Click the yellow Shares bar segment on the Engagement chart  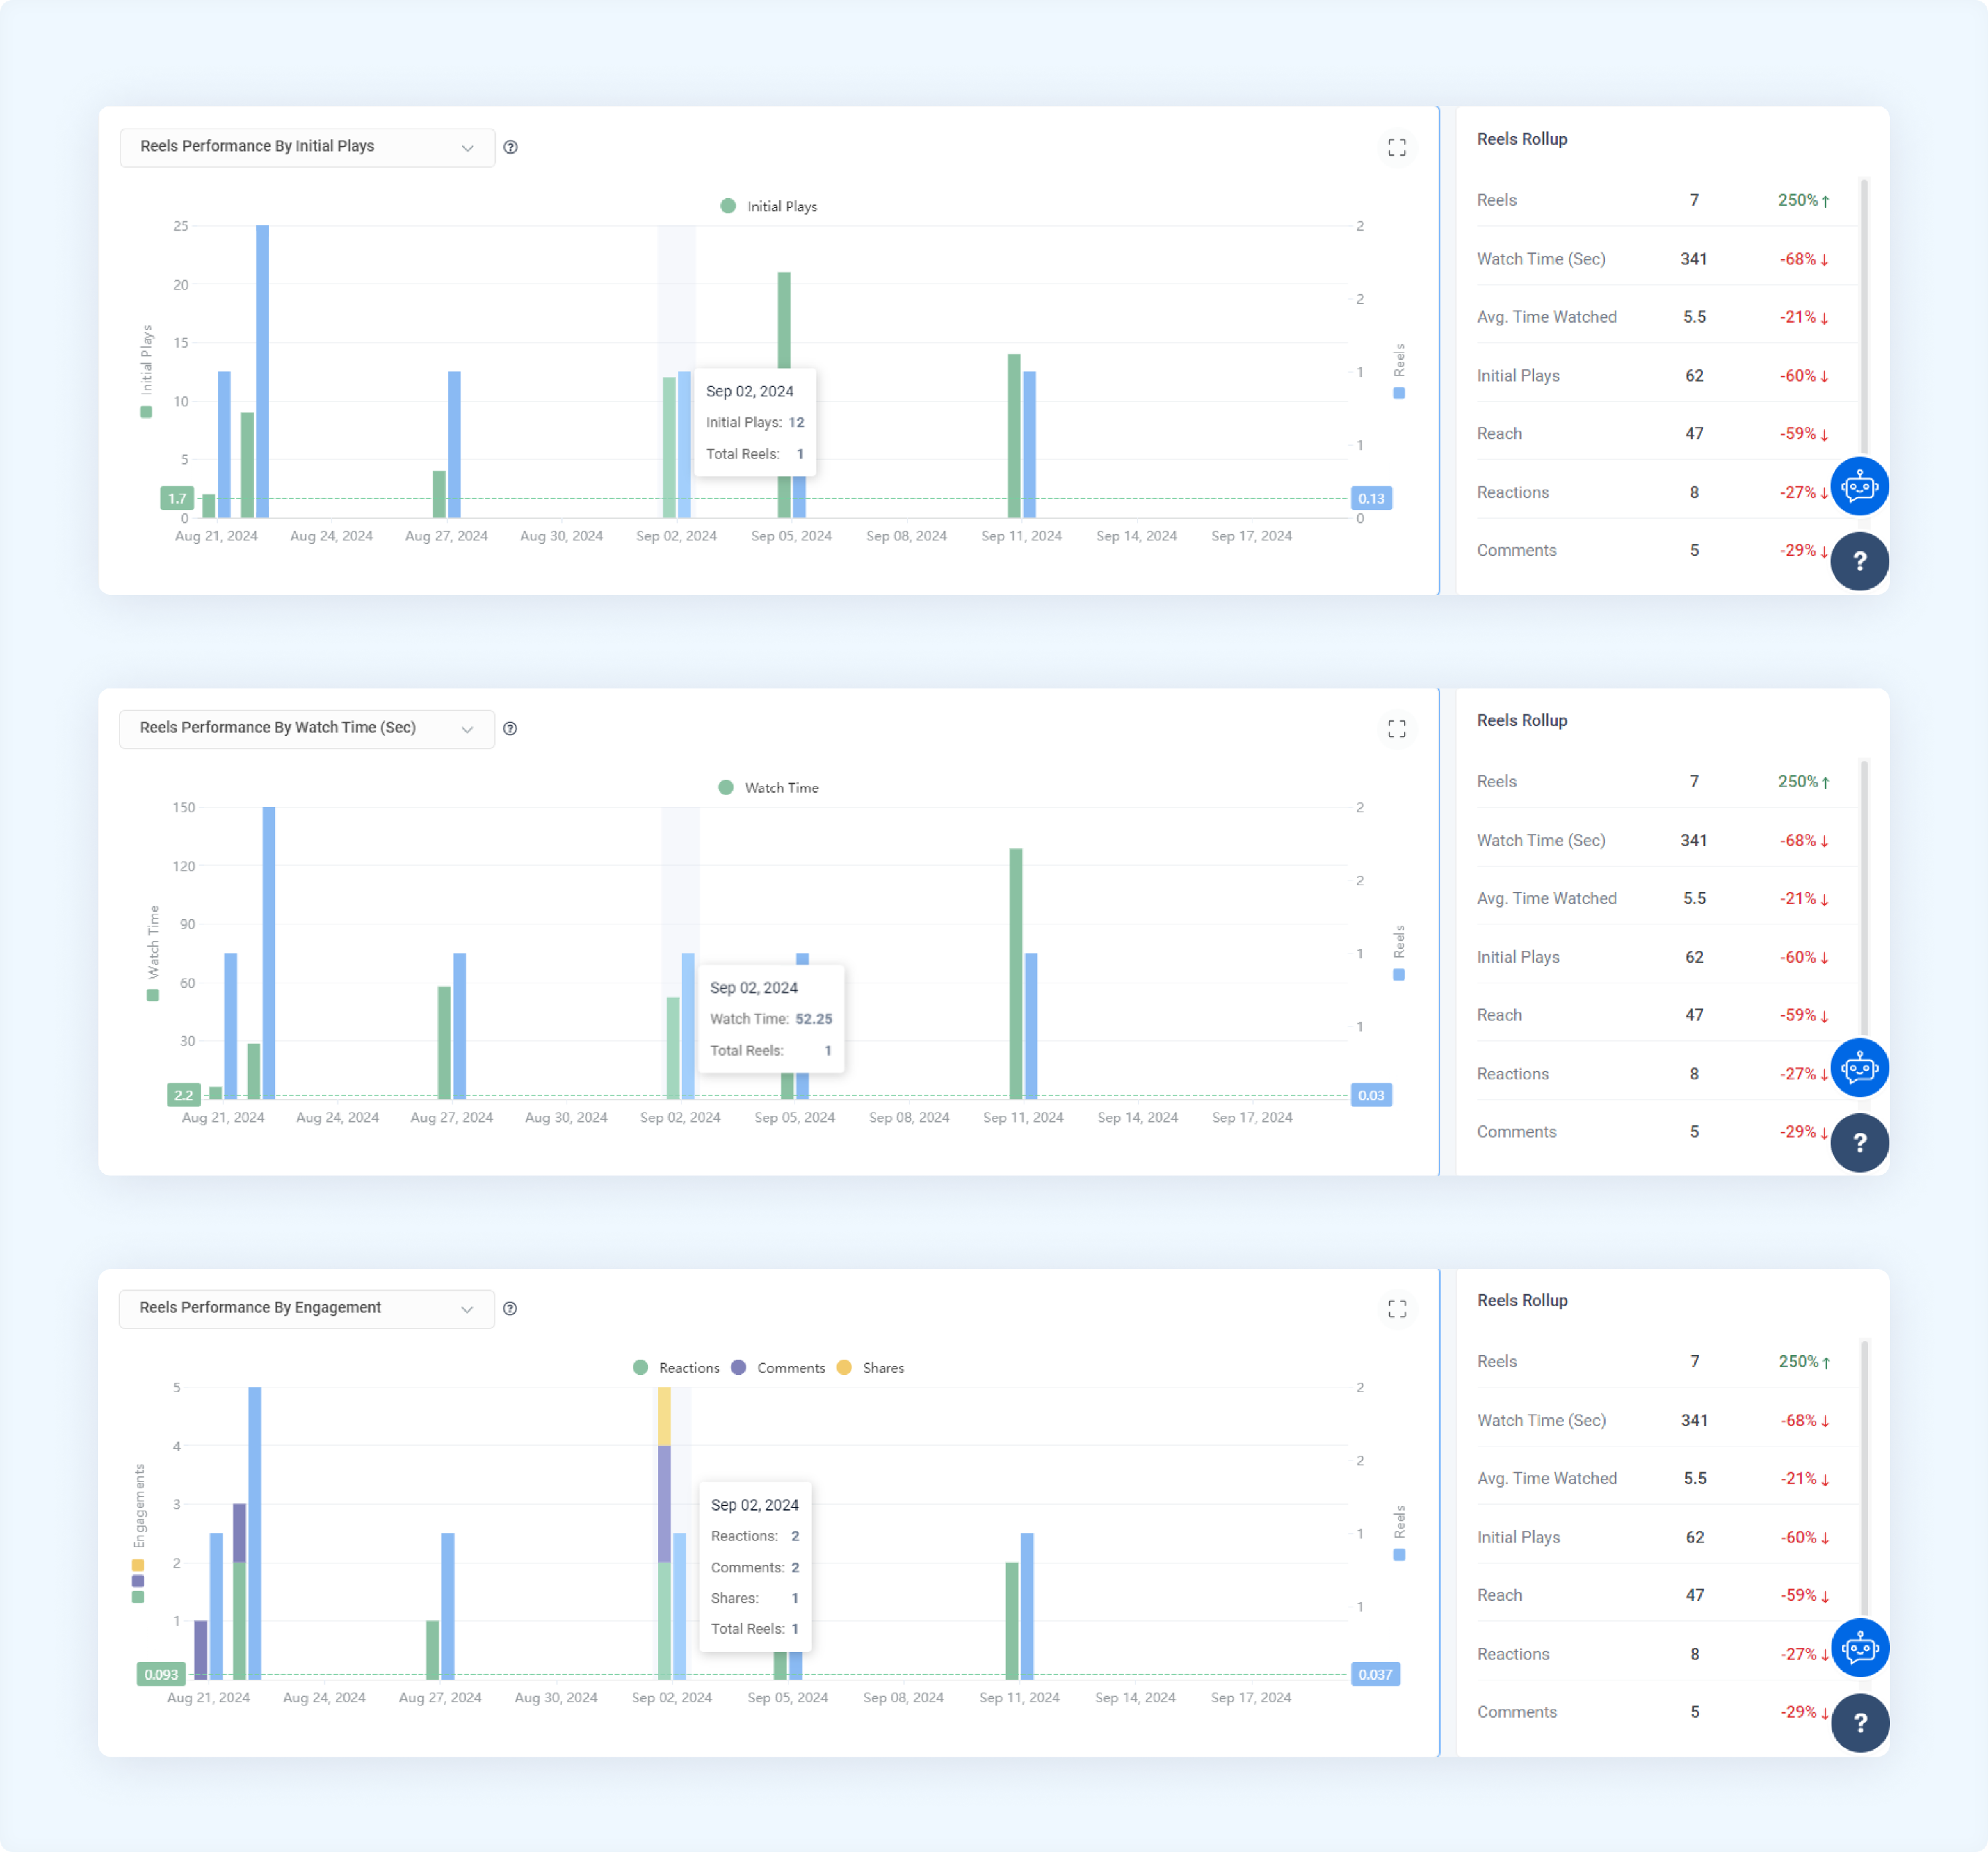pyautogui.click(x=664, y=1416)
